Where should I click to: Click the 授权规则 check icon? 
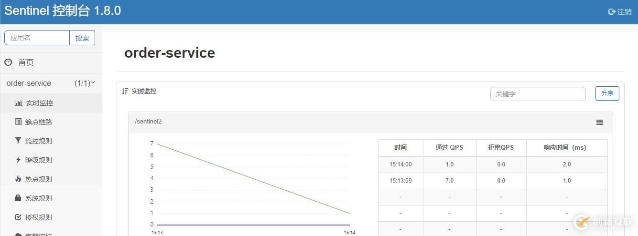coord(18,217)
